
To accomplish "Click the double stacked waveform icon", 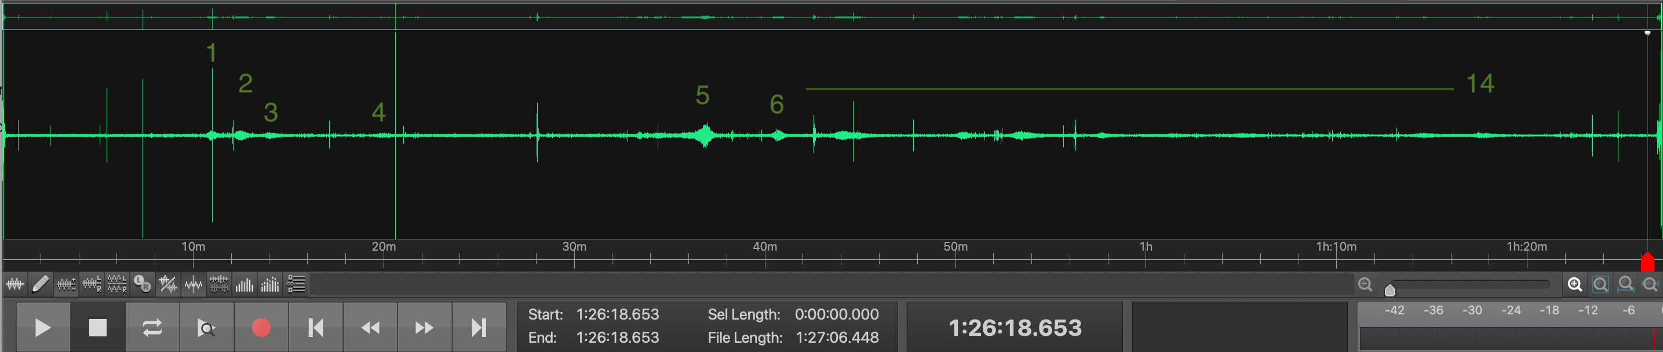I will (x=219, y=284).
